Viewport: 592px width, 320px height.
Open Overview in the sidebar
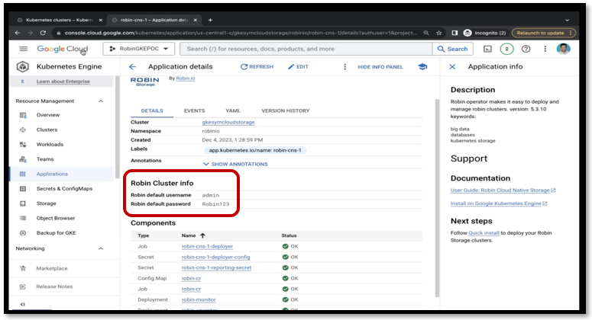(x=48, y=115)
